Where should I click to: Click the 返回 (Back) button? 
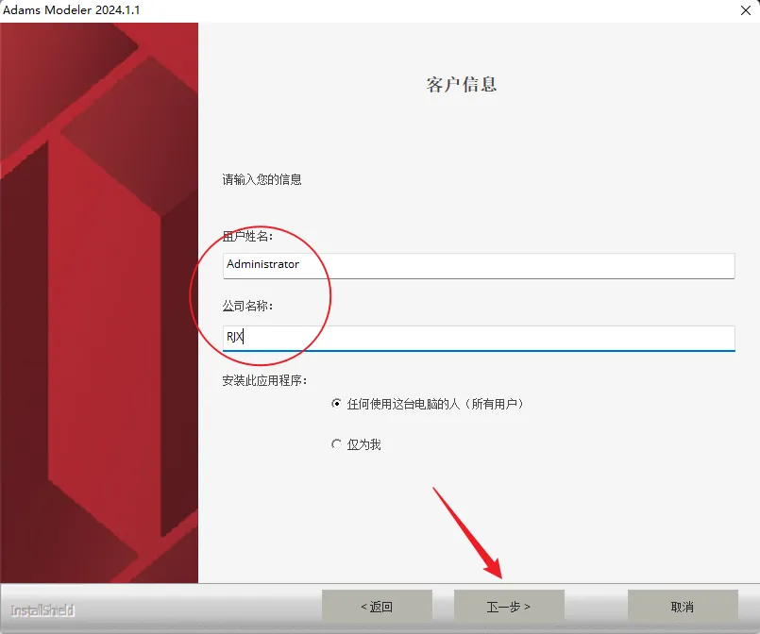click(x=377, y=606)
